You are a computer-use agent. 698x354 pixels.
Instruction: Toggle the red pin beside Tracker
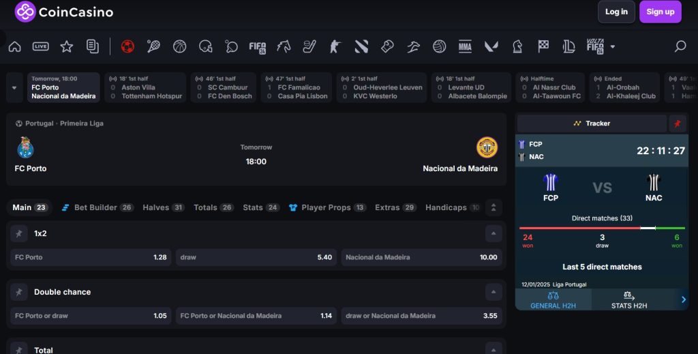[678, 123]
